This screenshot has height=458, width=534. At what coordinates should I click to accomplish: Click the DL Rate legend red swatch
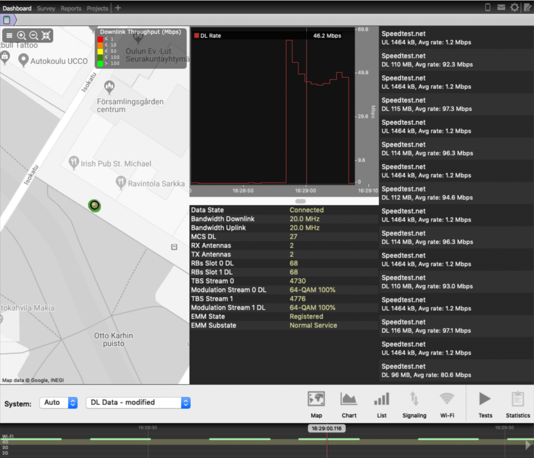click(x=197, y=36)
